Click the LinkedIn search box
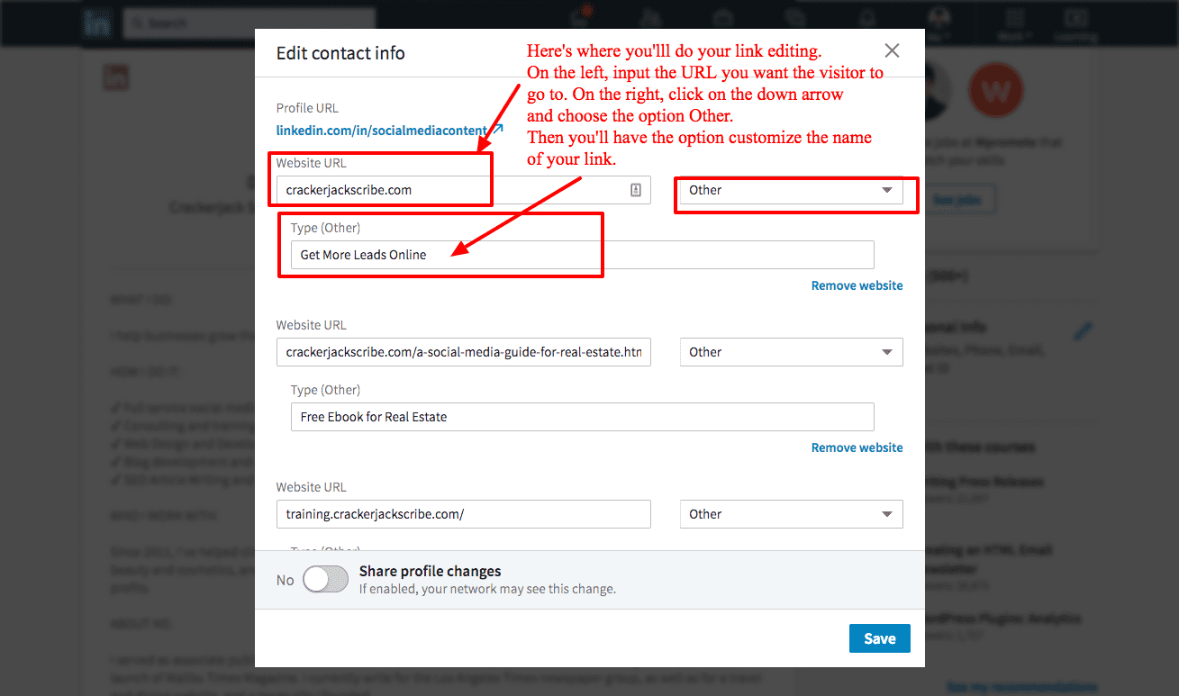Viewport: 1179px width, 696px height. click(x=249, y=23)
